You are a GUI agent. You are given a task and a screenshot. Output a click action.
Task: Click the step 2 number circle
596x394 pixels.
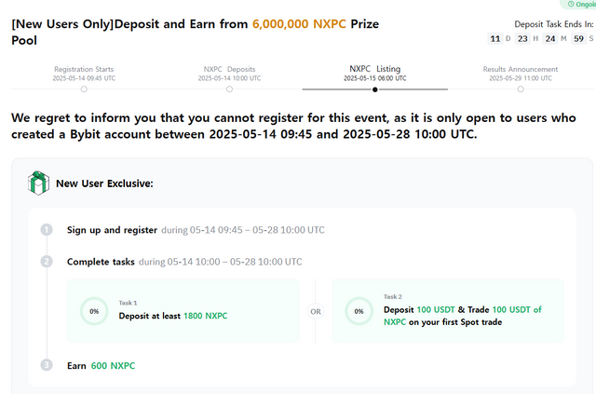coord(47,262)
